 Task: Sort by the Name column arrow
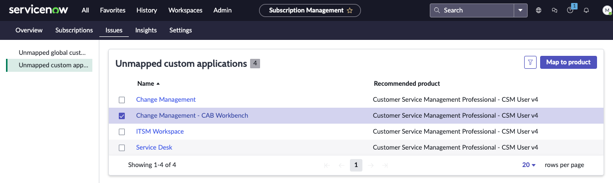(x=158, y=84)
